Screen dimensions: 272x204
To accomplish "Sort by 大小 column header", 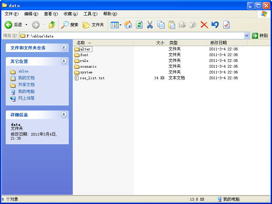I will [x=150, y=43].
